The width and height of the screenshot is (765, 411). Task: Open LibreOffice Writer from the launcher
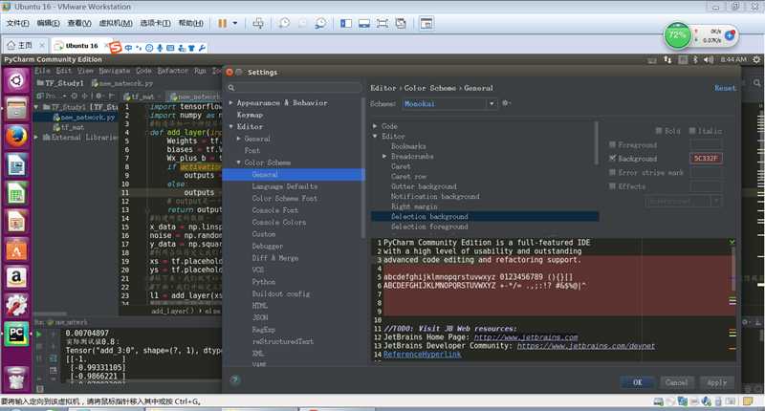(x=16, y=165)
